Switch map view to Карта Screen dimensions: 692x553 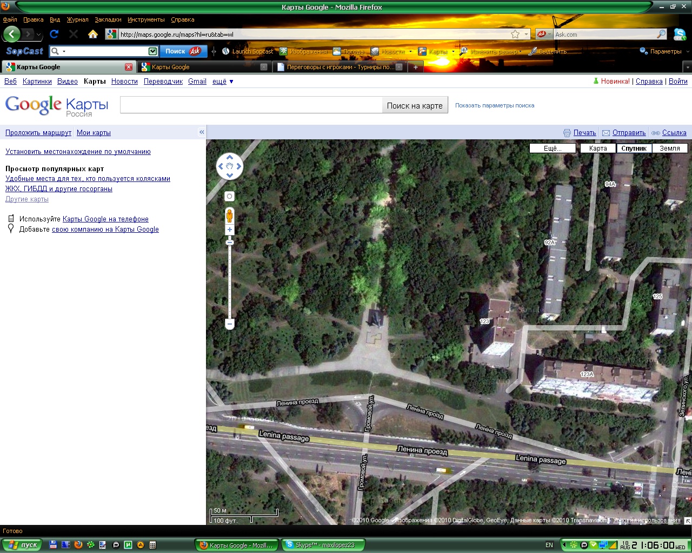point(598,148)
